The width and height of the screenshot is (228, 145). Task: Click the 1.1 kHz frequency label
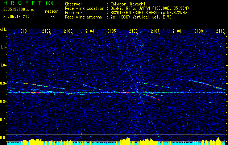pos(3,47)
